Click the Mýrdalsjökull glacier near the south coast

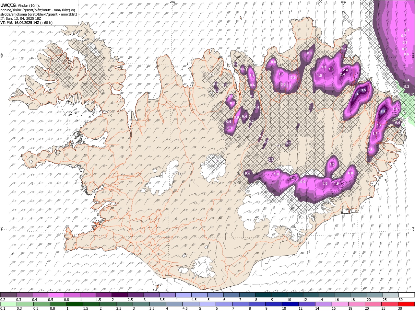click(x=204, y=267)
